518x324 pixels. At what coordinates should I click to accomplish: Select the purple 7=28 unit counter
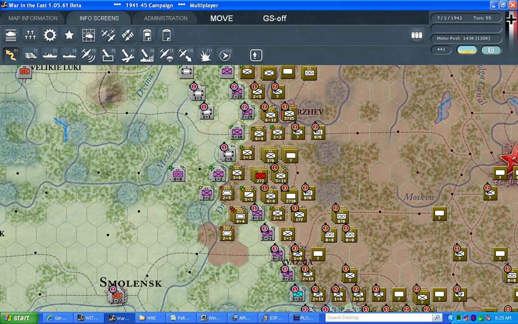(237, 92)
